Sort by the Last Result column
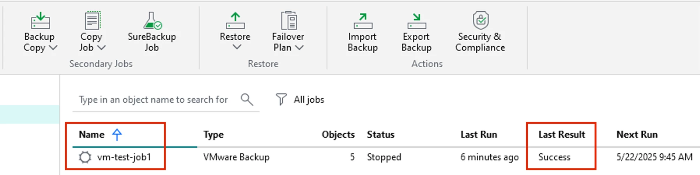The width and height of the screenshot is (700, 175). click(562, 135)
